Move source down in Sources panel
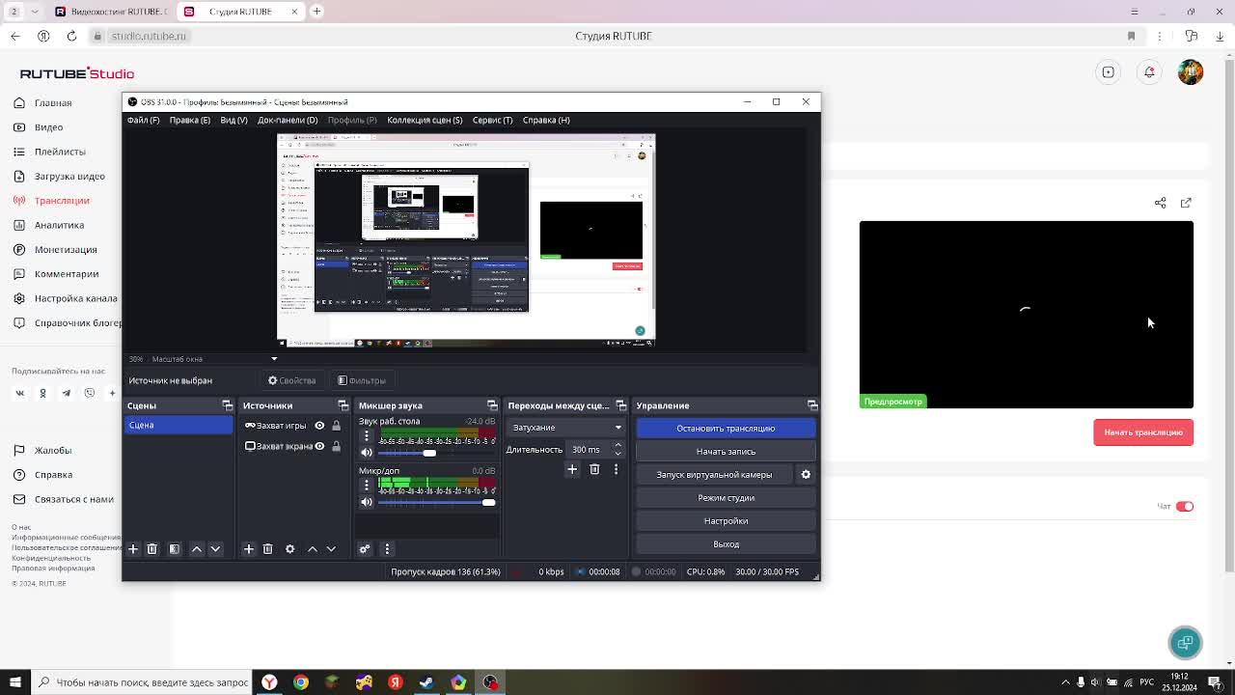This screenshot has width=1235, height=695. [x=331, y=549]
